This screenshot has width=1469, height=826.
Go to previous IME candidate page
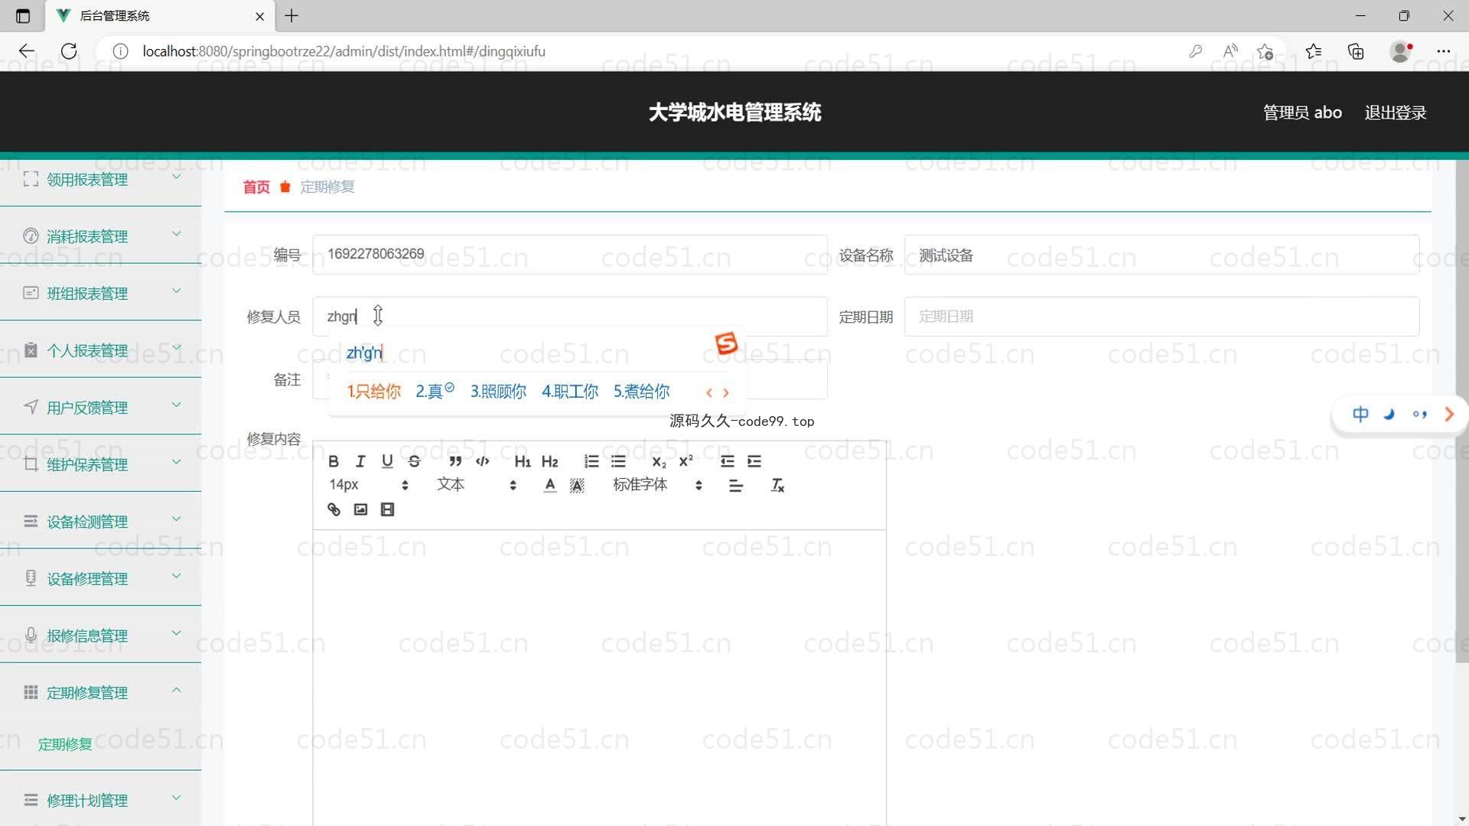pyautogui.click(x=709, y=393)
